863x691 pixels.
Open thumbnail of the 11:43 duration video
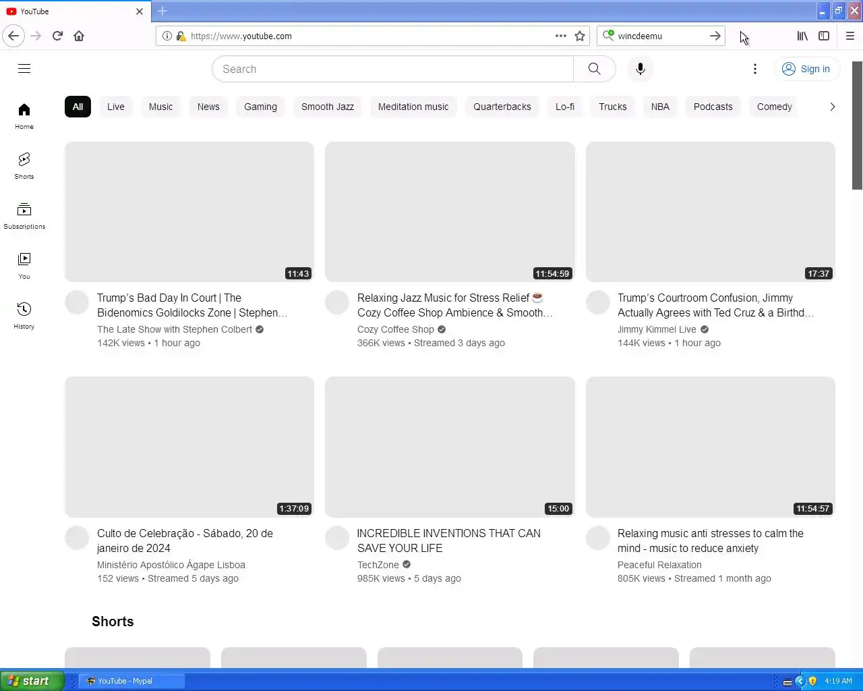189,212
